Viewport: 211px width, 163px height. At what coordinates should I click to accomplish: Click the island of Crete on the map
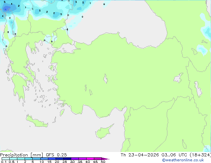(37, 121)
